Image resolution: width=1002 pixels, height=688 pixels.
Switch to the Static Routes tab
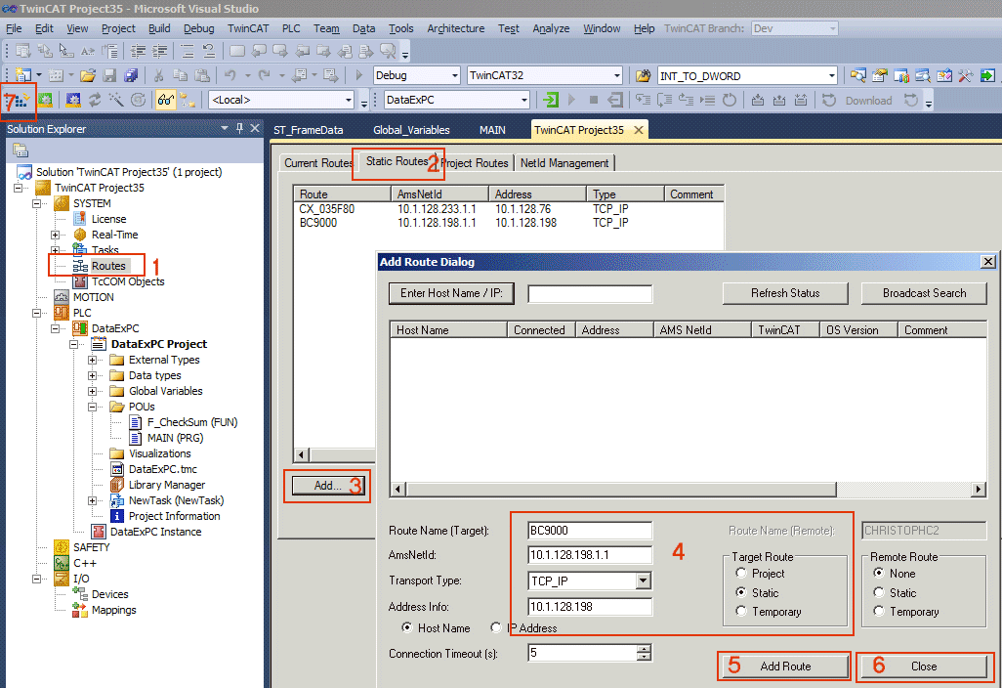(397, 161)
